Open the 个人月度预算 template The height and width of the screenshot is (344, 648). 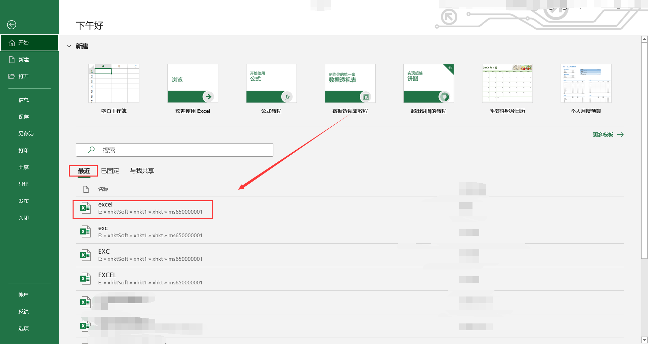[x=586, y=89]
